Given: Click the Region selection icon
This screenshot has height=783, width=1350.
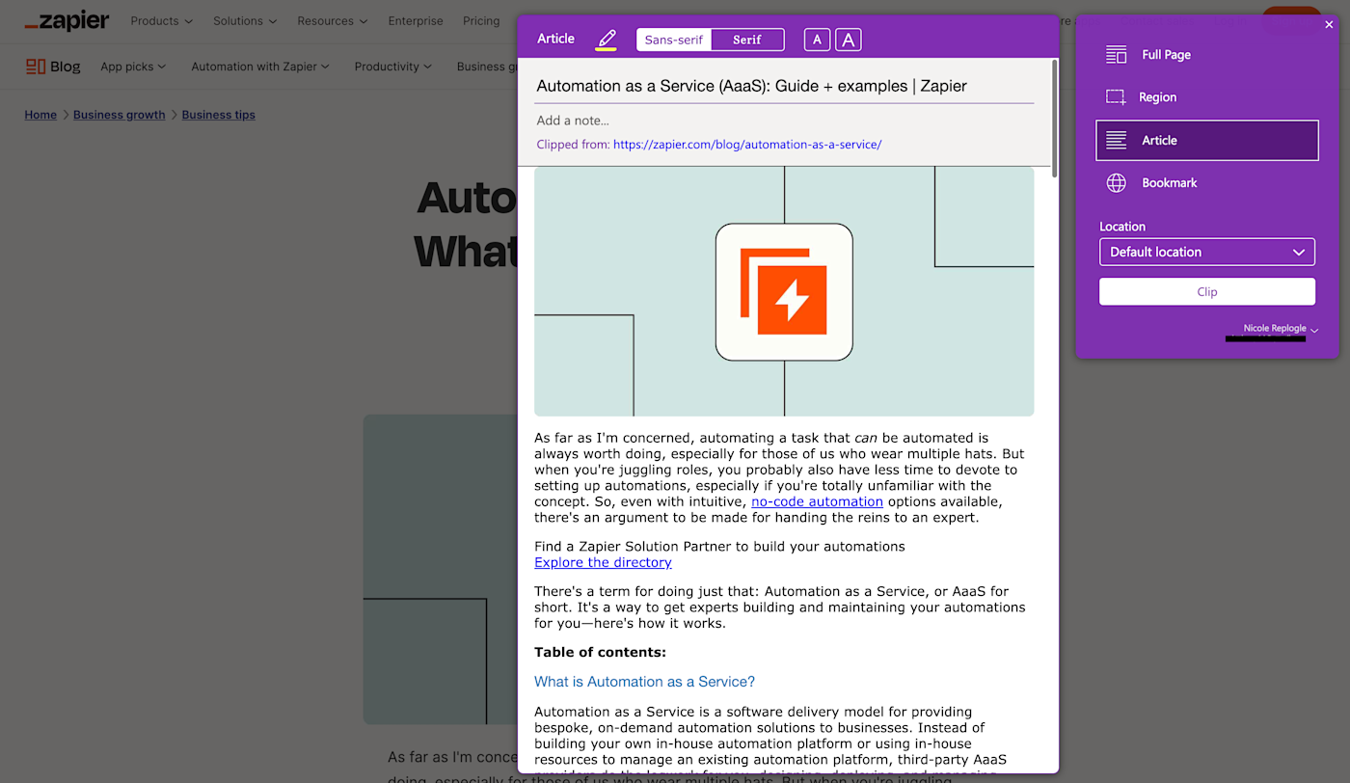Looking at the screenshot, I should [1116, 97].
